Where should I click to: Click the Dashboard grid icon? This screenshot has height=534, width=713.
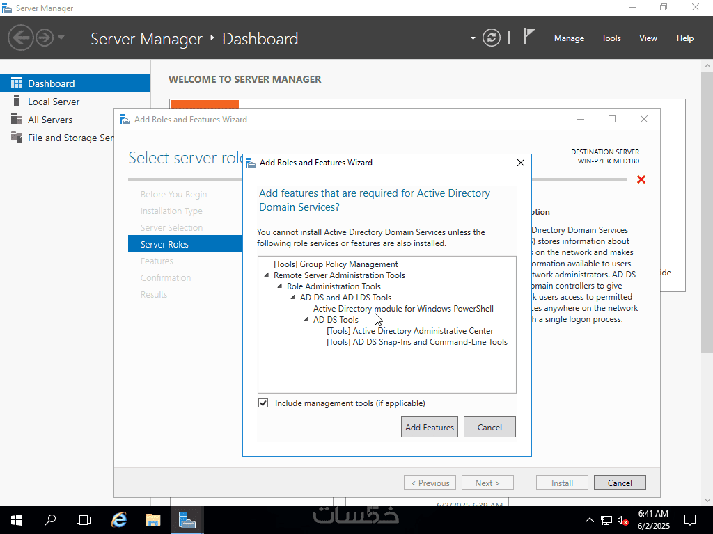coord(17,83)
